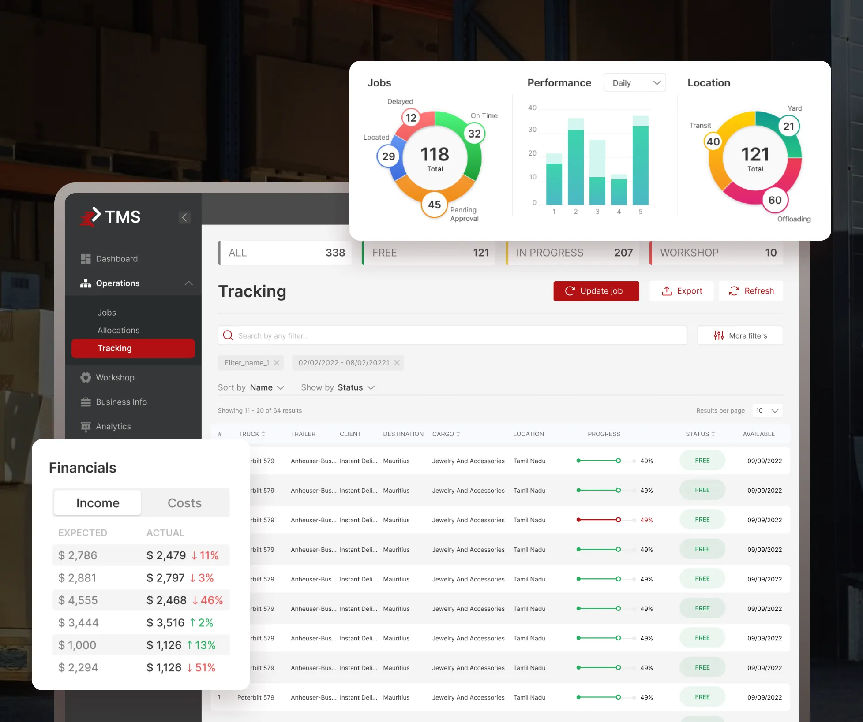Select the Dashboard icon in the sidebar
The height and width of the screenshot is (722, 863).
[x=86, y=258]
